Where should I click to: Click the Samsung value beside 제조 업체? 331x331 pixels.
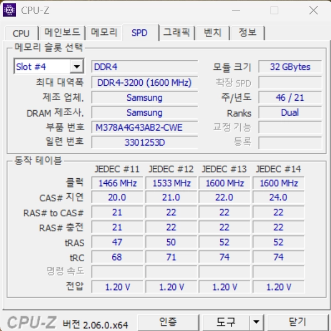[144, 97]
